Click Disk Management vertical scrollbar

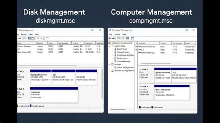[102, 84]
